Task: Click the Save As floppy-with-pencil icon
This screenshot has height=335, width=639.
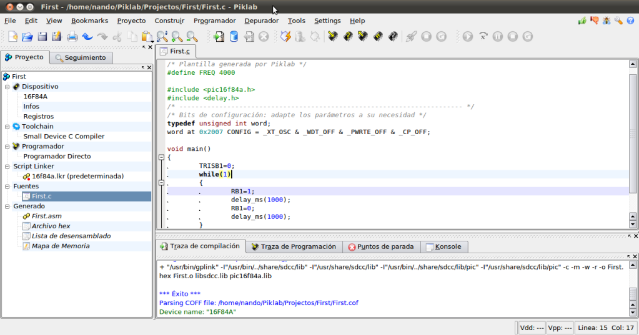Action: [56, 37]
